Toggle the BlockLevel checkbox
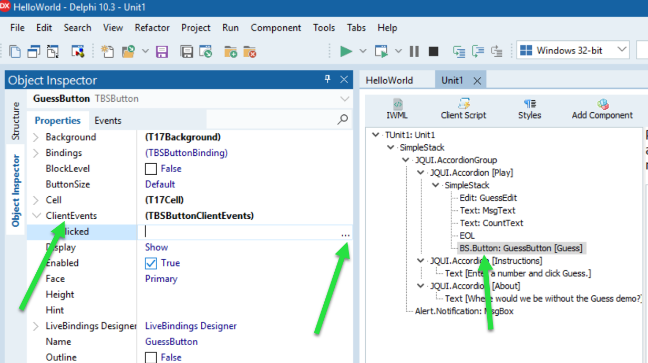Screen dimensions: 648x363 click(151, 169)
